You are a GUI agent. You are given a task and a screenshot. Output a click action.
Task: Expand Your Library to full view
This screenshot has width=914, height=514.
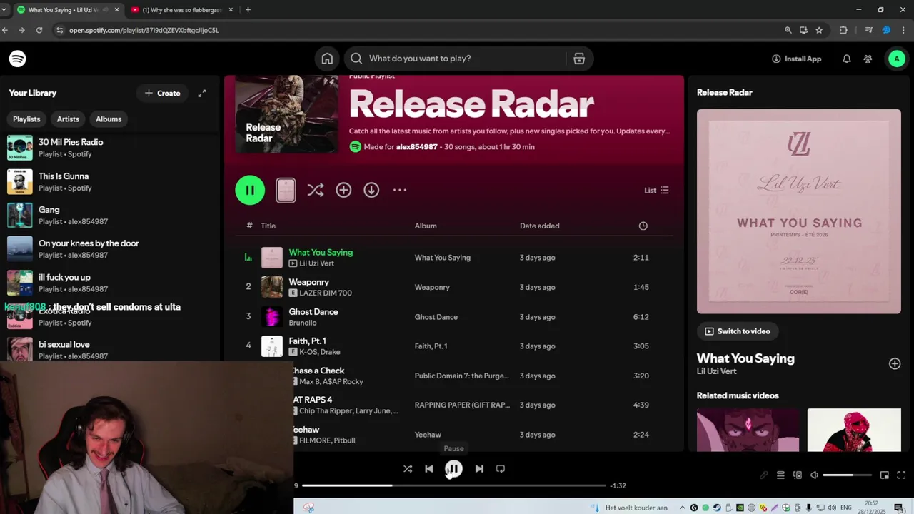click(202, 93)
